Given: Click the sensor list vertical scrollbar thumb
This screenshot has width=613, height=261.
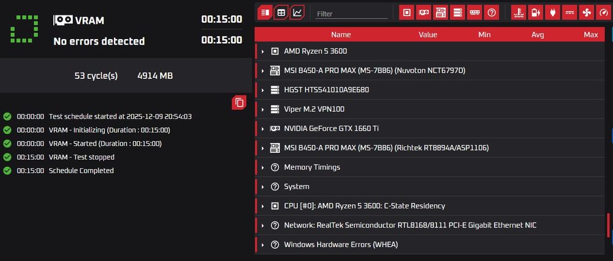Looking at the screenshot, I should click(x=608, y=225).
